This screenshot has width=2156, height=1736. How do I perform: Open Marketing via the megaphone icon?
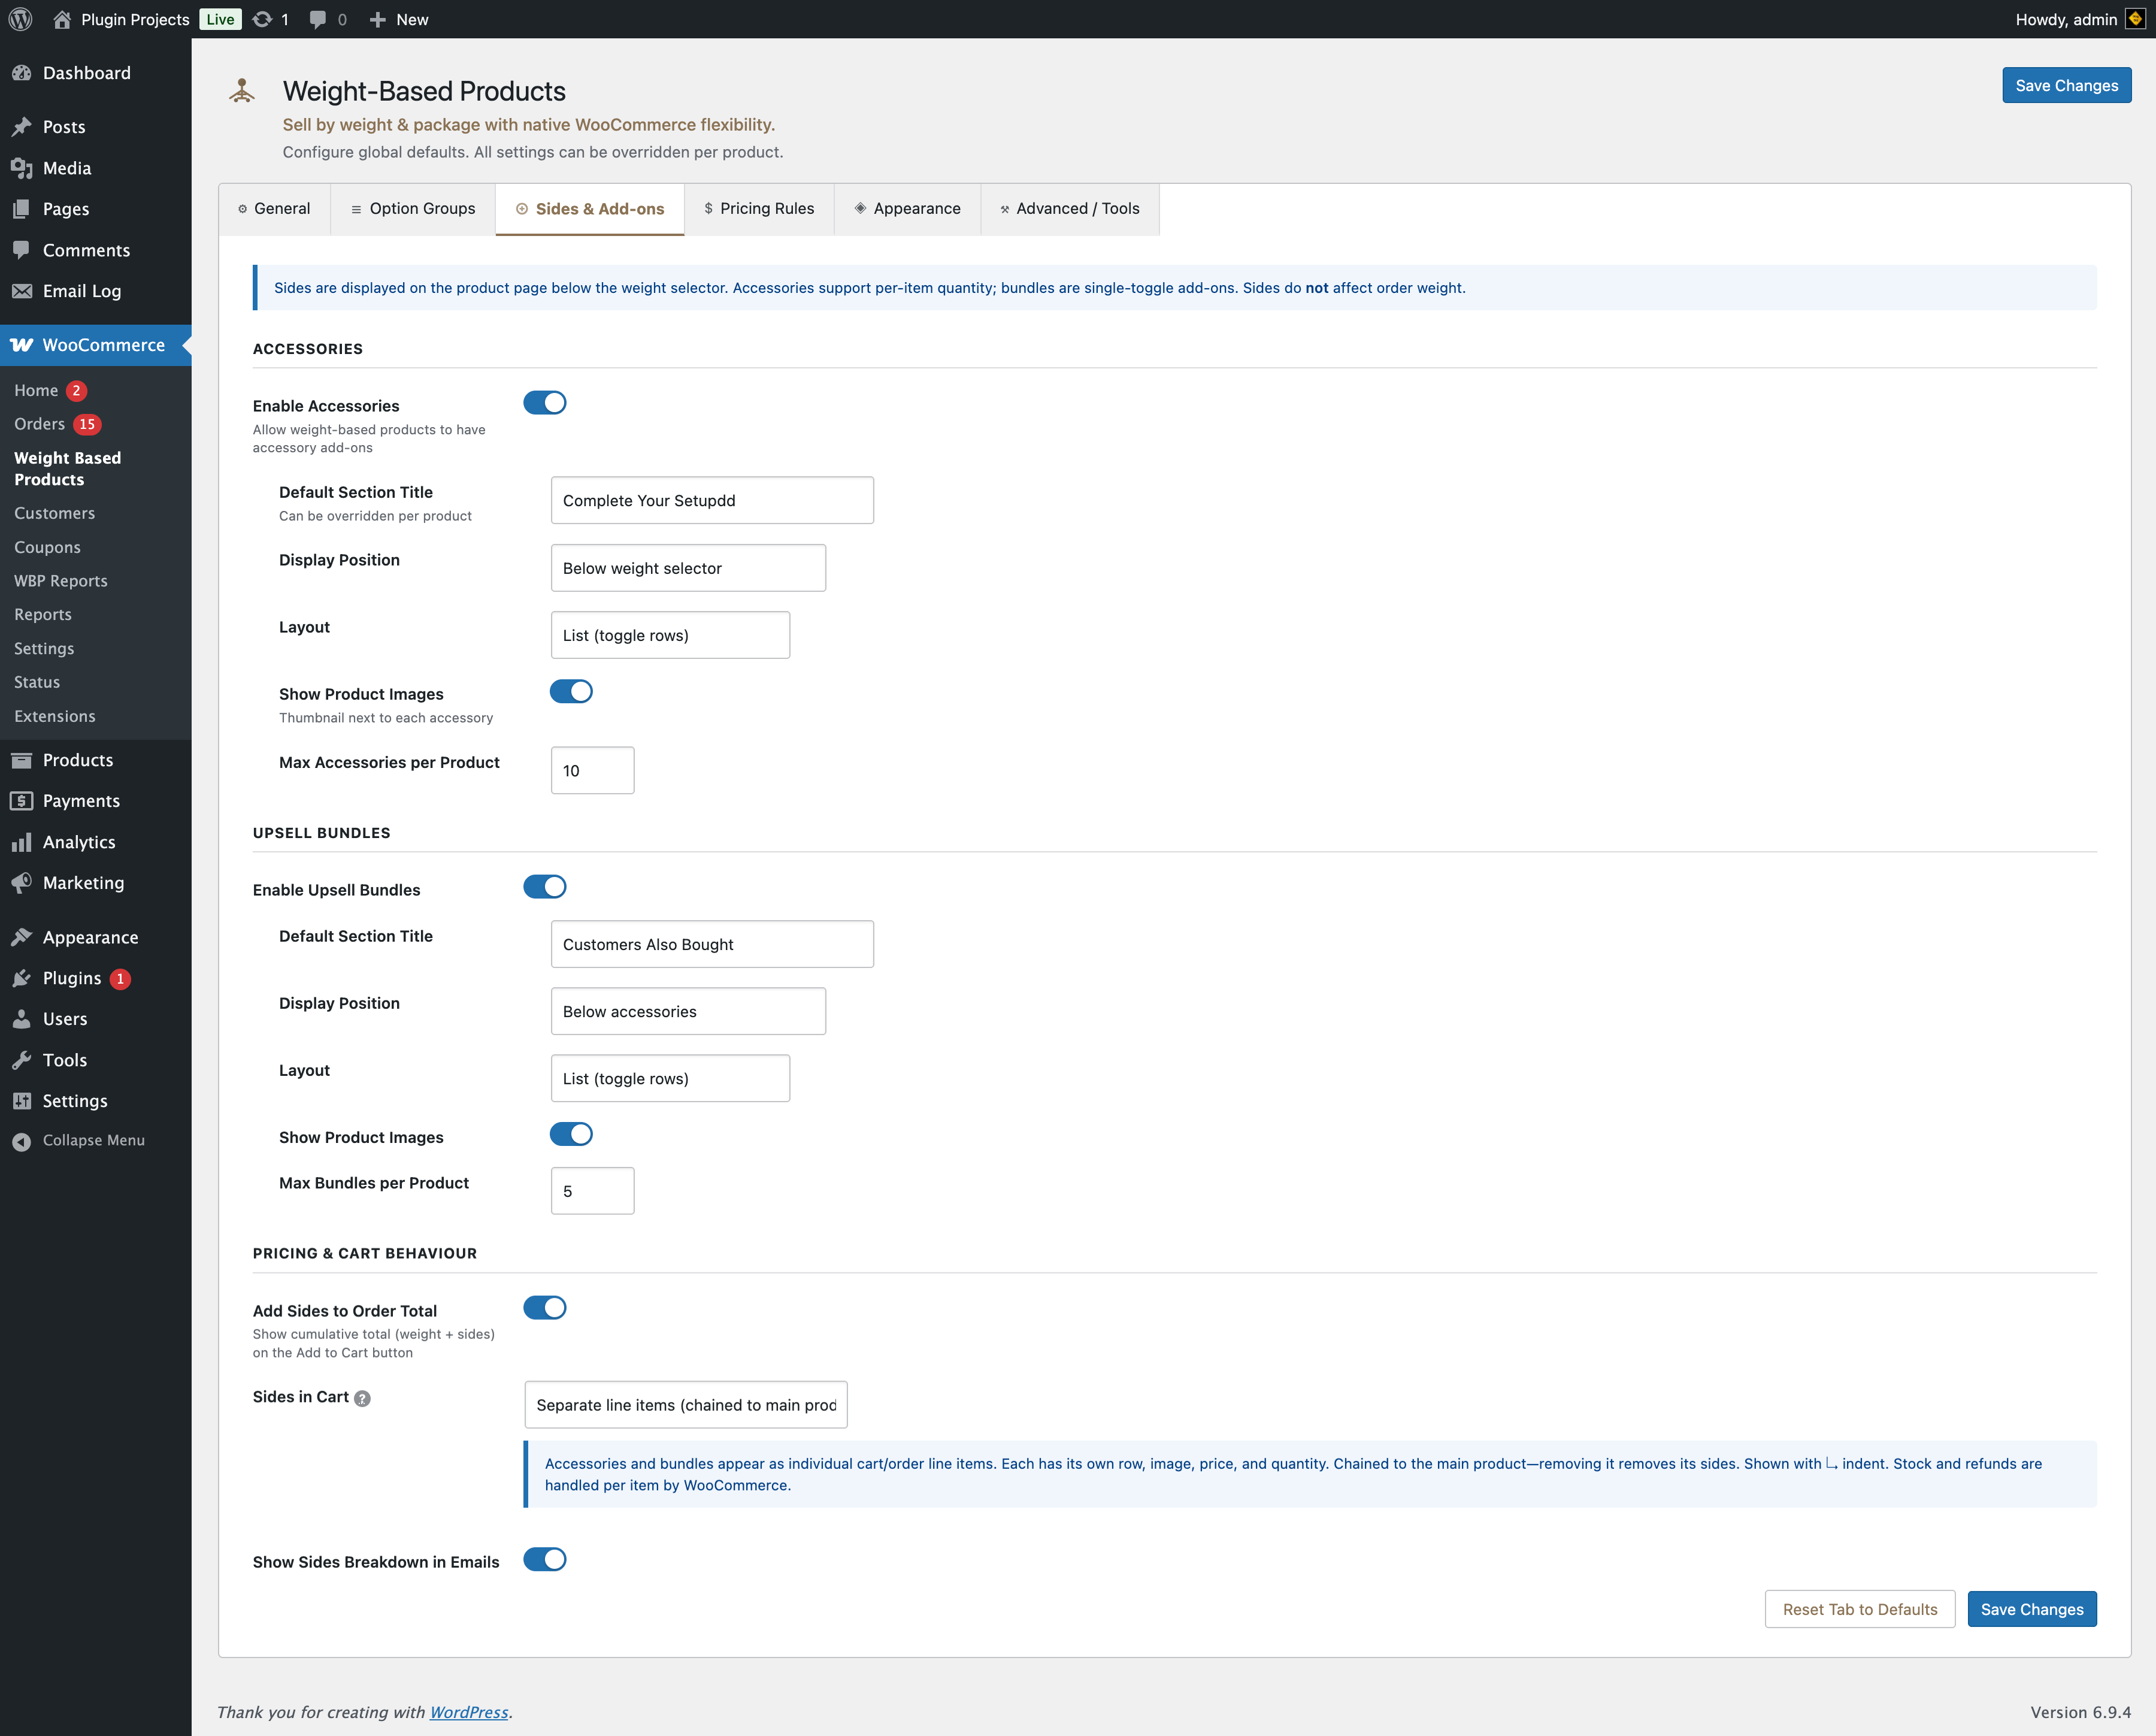tap(22, 883)
